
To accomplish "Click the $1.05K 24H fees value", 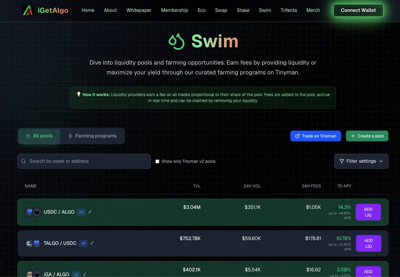I will point(313,207).
